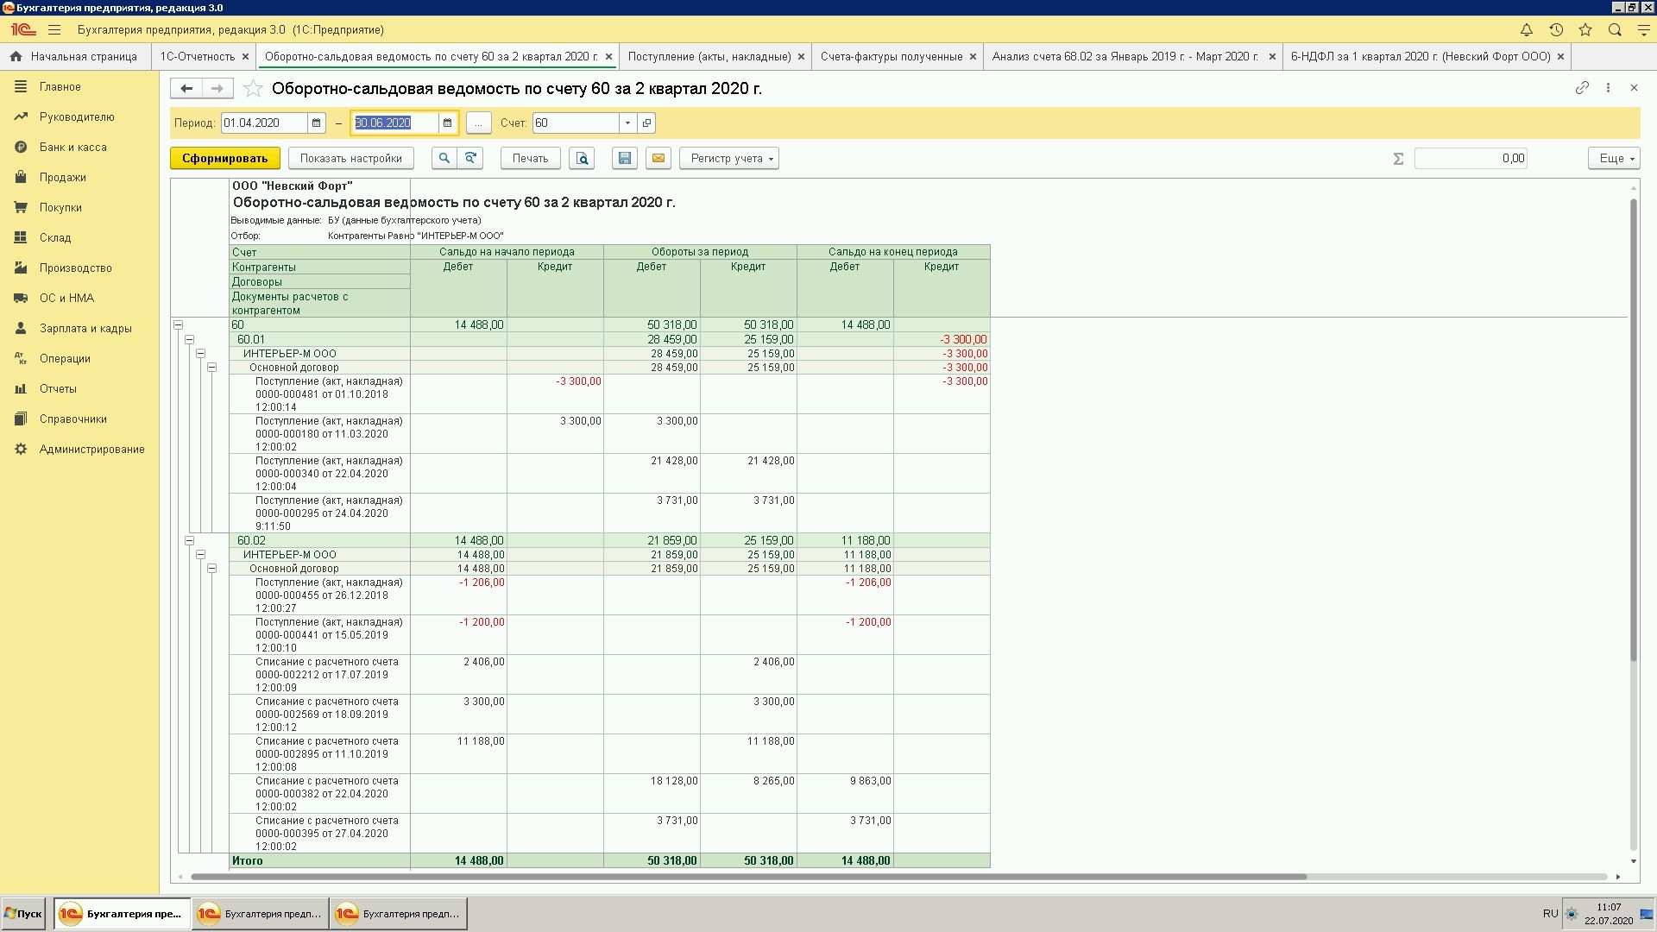Screen dimensions: 1657x932
Task: Open the calendar picker for the start date
Action: coord(317,123)
